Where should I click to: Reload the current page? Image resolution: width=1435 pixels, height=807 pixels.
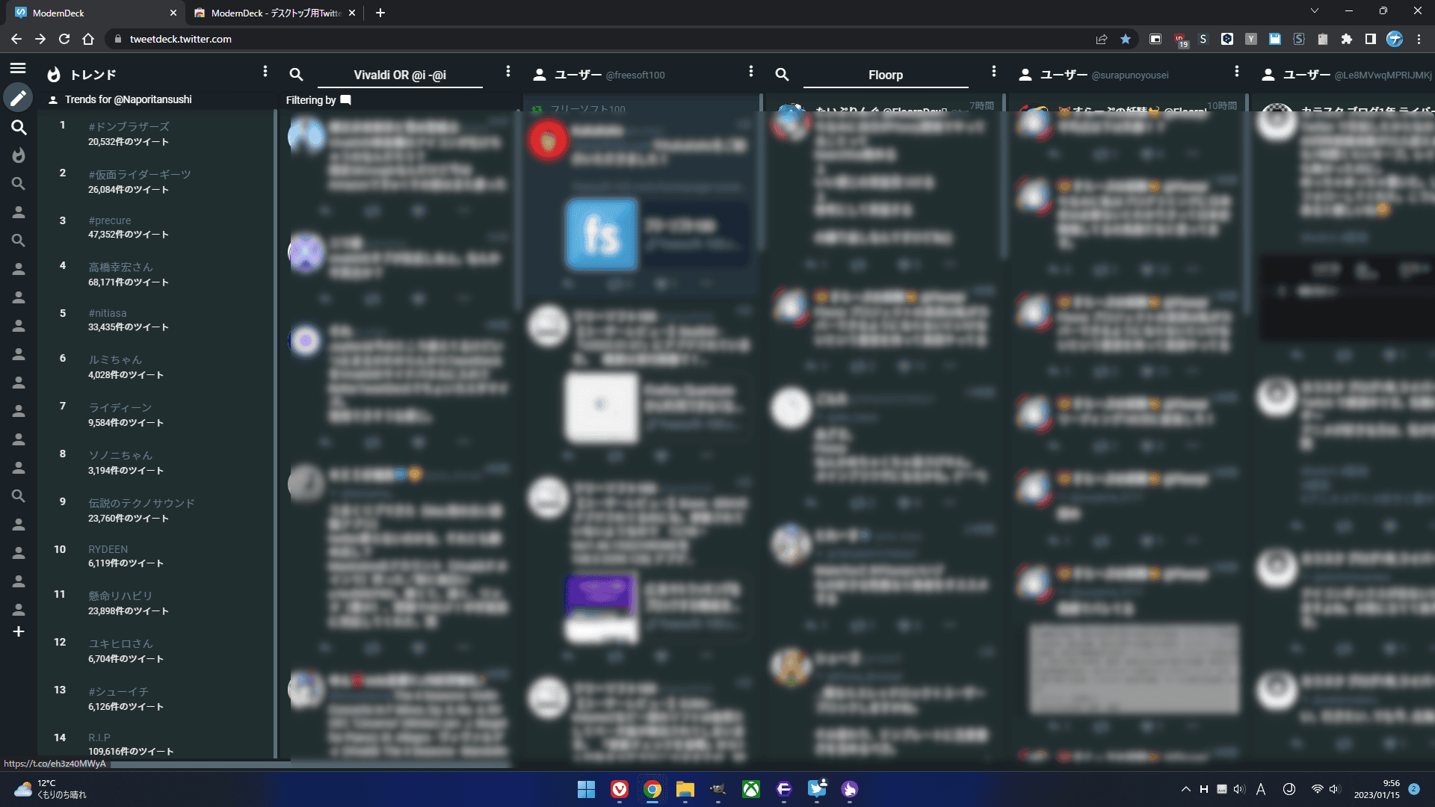[x=64, y=39]
